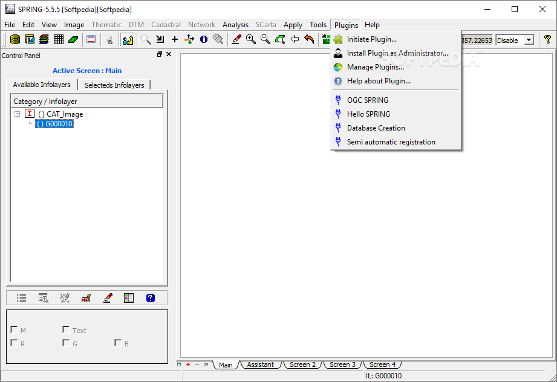
Task: Choose Install Plugin as Administrator
Action: [396, 53]
